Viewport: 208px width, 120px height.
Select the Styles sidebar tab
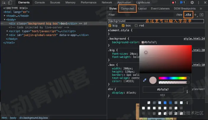pos(113,9)
